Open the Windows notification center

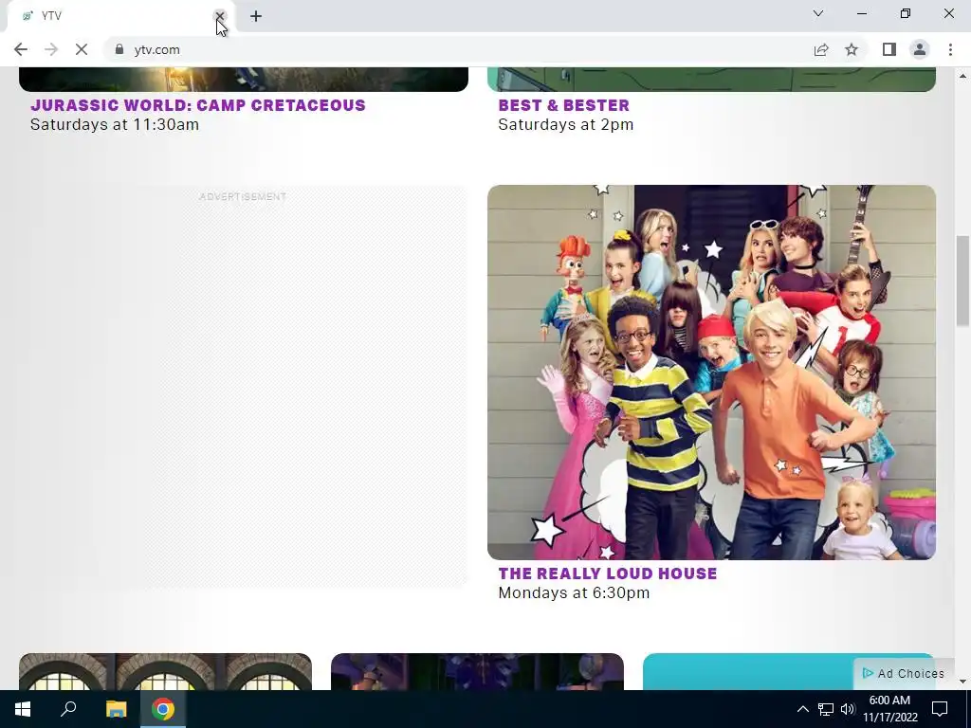940,709
